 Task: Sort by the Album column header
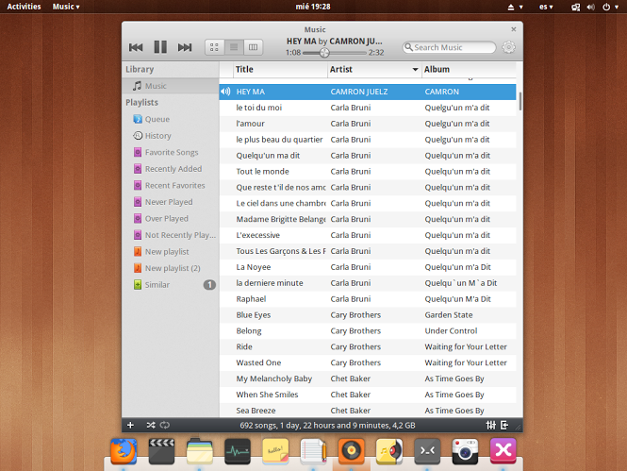click(469, 69)
